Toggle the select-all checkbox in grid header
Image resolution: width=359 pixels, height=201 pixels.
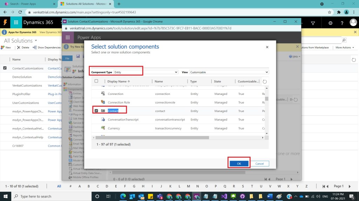tap(96, 81)
